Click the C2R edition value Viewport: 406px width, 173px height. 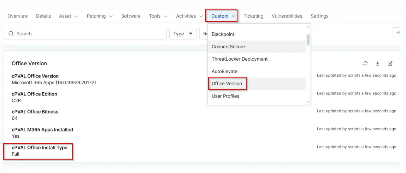[x=16, y=100]
